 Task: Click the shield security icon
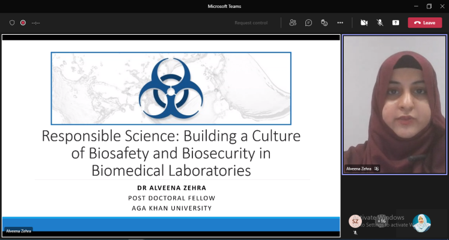point(11,23)
